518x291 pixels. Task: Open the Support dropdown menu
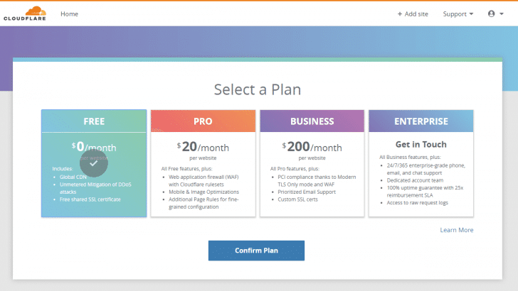458,13
